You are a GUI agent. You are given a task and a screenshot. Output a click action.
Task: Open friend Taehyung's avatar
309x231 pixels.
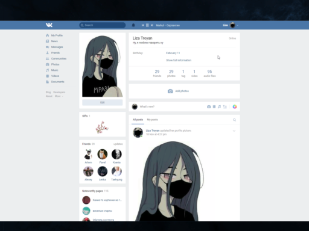116,171
